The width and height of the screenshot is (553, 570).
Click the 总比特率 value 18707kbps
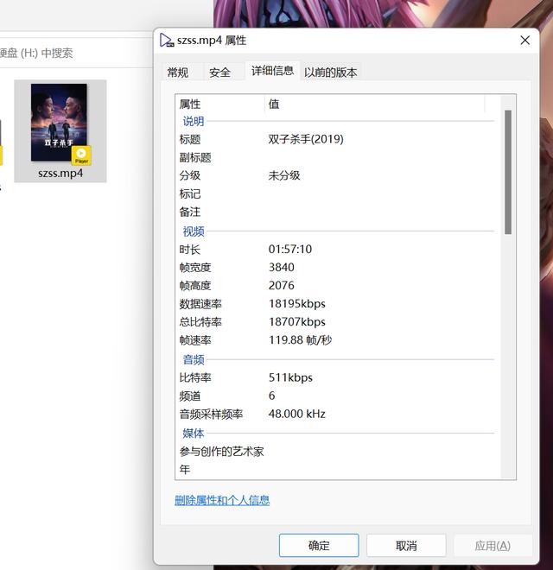297,322
